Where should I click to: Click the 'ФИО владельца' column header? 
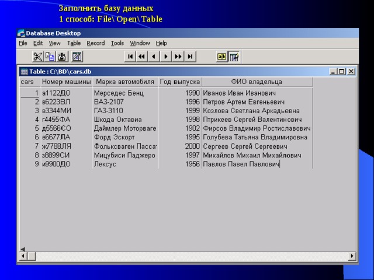point(257,82)
